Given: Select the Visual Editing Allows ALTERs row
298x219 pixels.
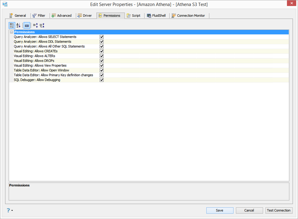Looking at the screenshot, I should tap(149, 56).
